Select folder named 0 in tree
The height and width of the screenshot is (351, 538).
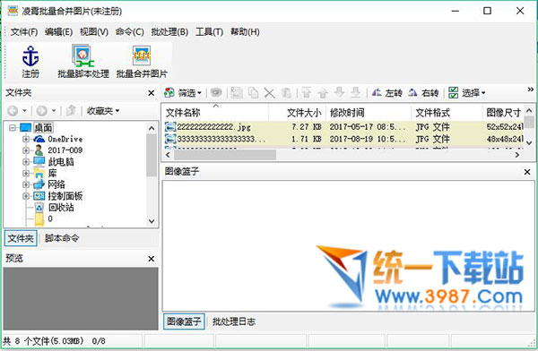[x=50, y=218]
